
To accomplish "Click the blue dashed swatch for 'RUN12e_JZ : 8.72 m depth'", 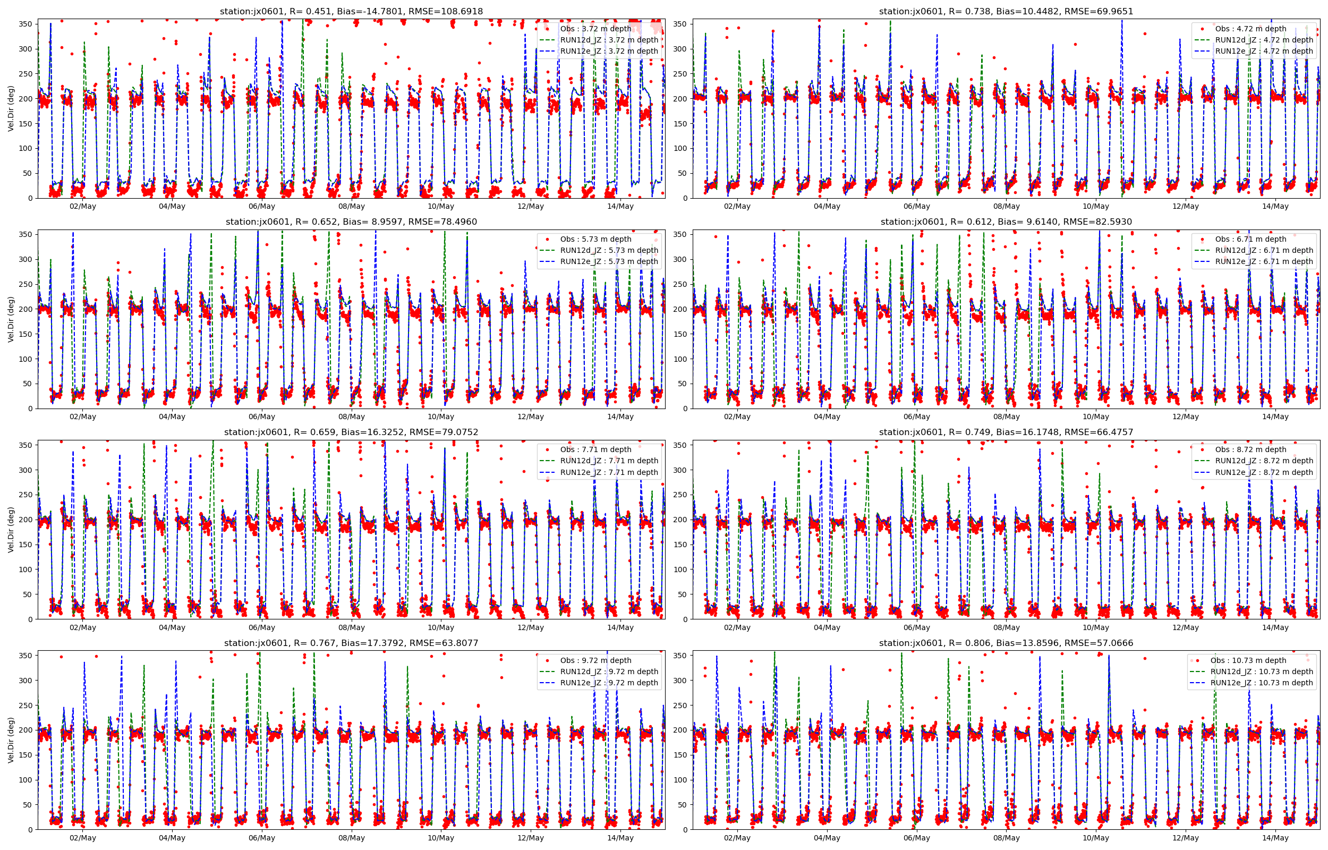I will (x=1202, y=472).
